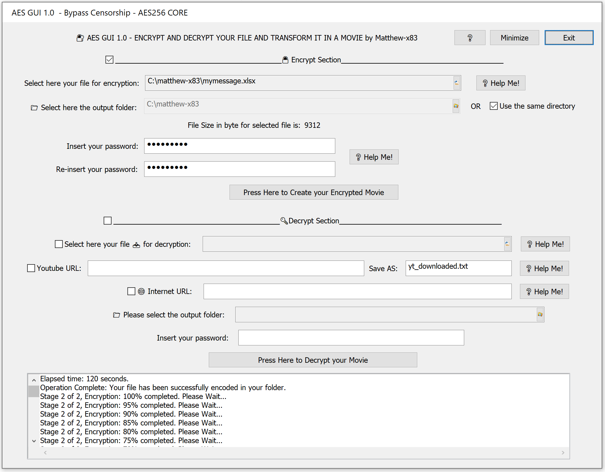The image size is (605, 472).
Task: Click Press Here to Decrypt your Movie
Action: [x=313, y=360]
